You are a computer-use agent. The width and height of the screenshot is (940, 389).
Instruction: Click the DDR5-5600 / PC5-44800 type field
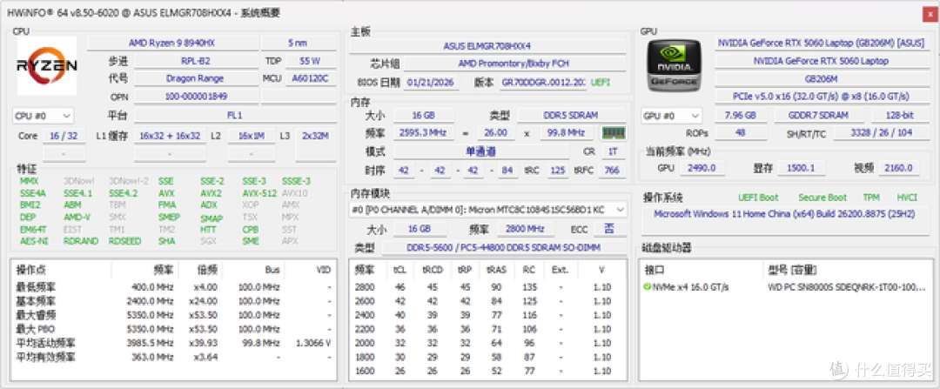click(504, 247)
